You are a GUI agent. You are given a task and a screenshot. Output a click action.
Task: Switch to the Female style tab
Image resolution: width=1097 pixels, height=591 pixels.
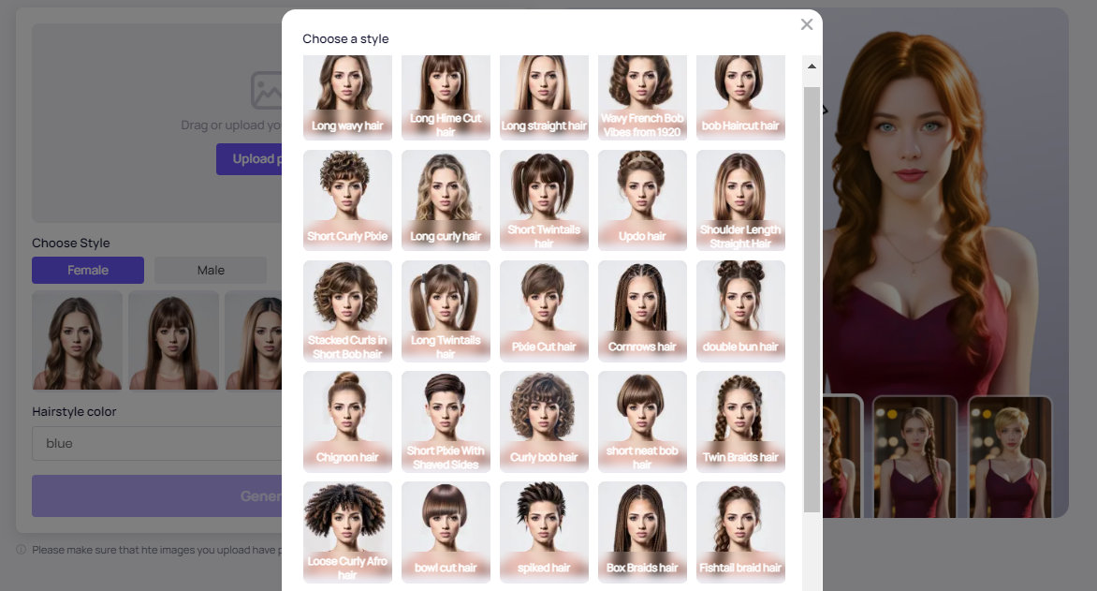click(x=88, y=270)
